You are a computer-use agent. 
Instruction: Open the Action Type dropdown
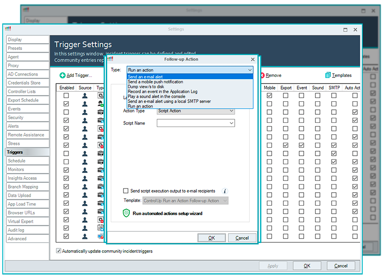tap(196, 111)
